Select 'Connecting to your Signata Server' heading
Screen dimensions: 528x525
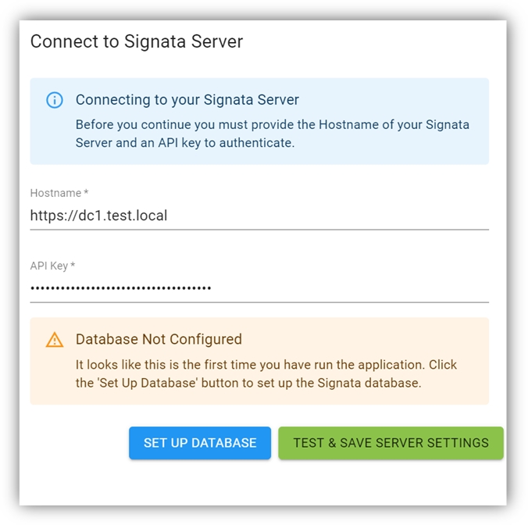tap(187, 100)
